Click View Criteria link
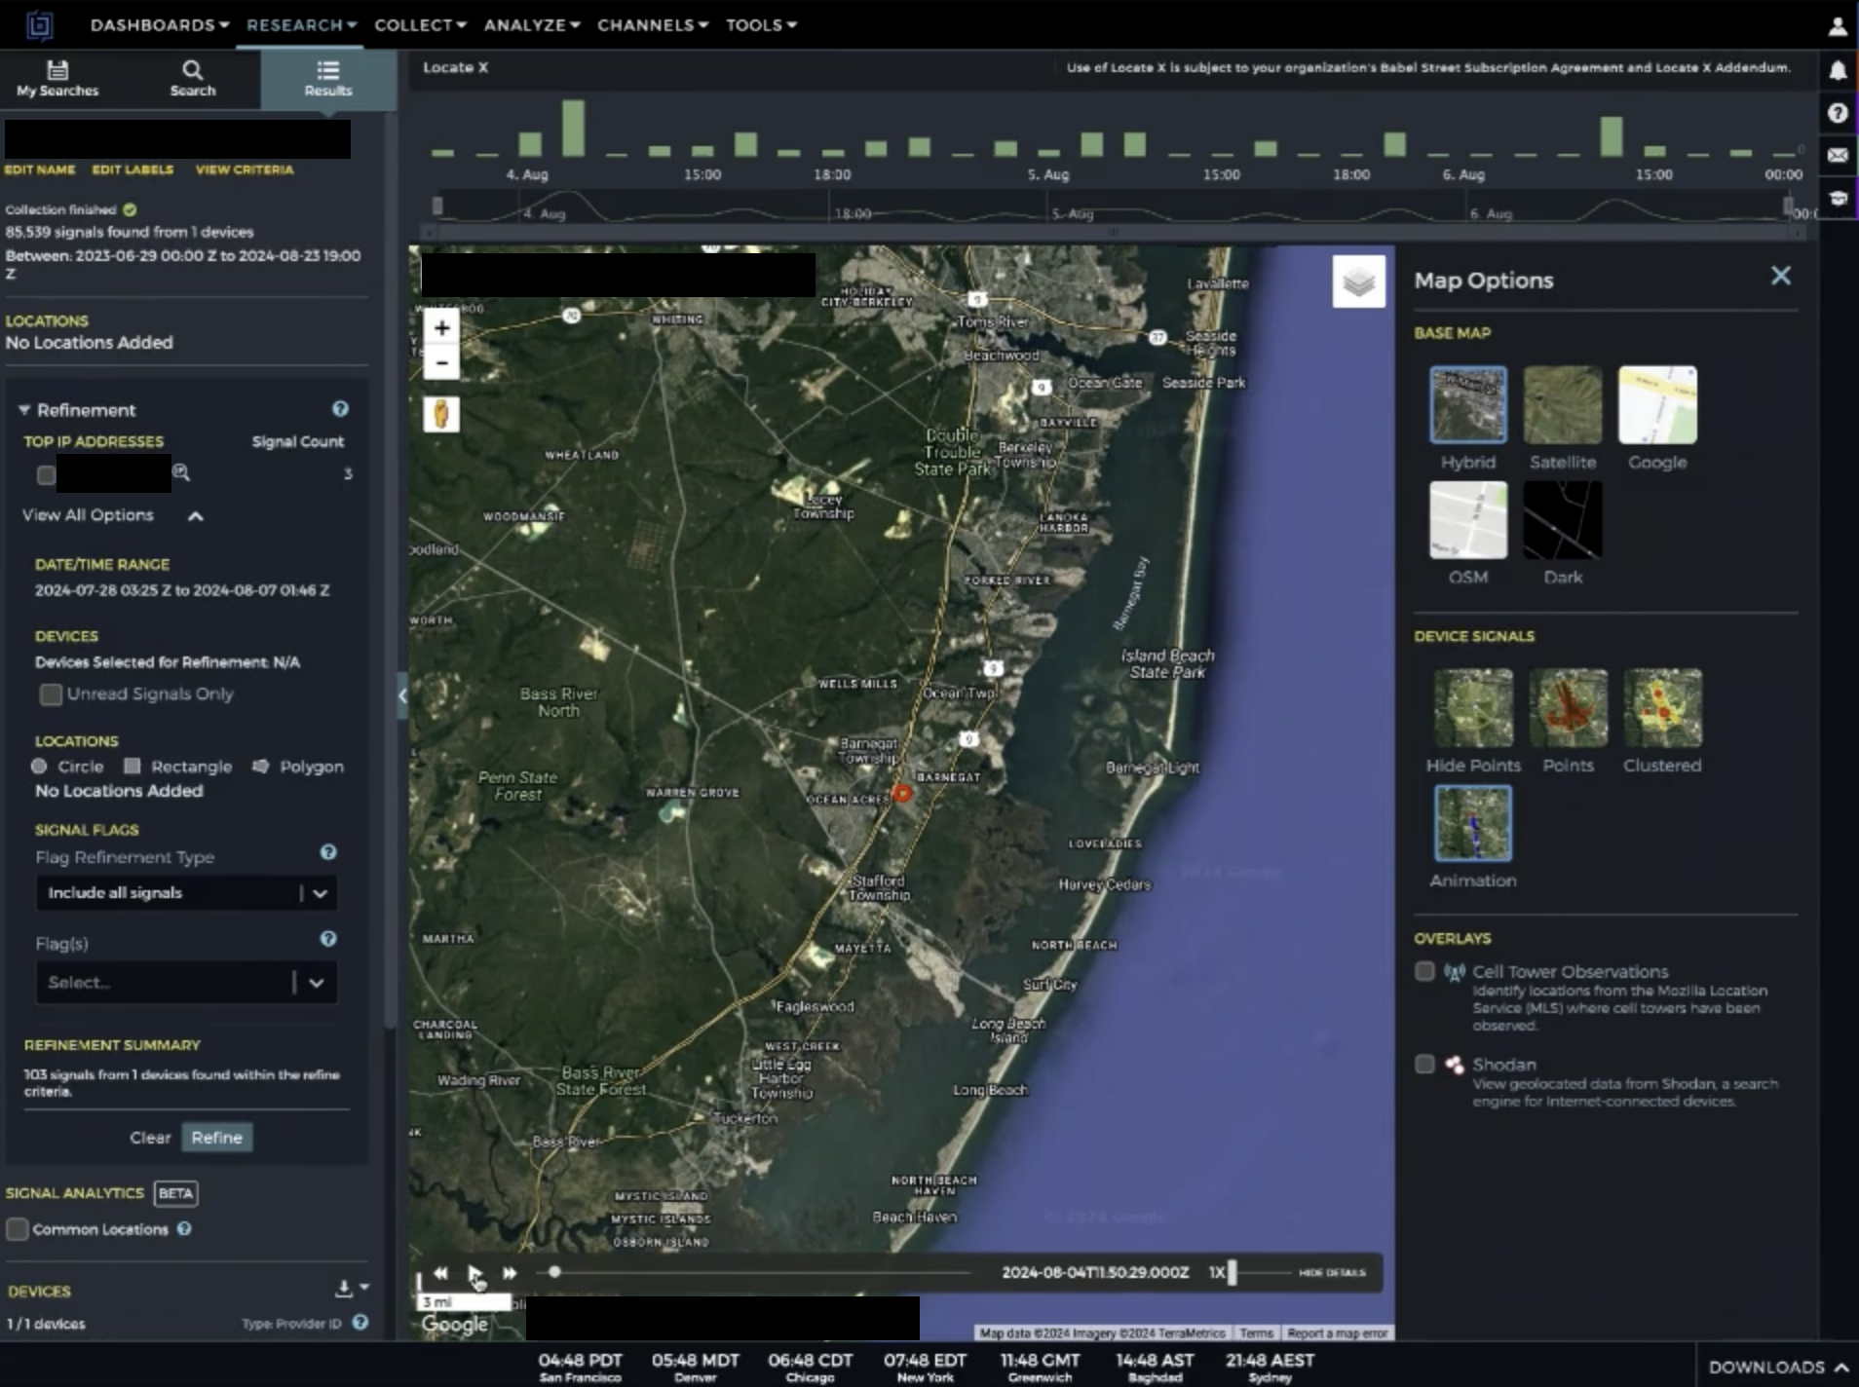Image resolution: width=1859 pixels, height=1387 pixels. click(245, 169)
